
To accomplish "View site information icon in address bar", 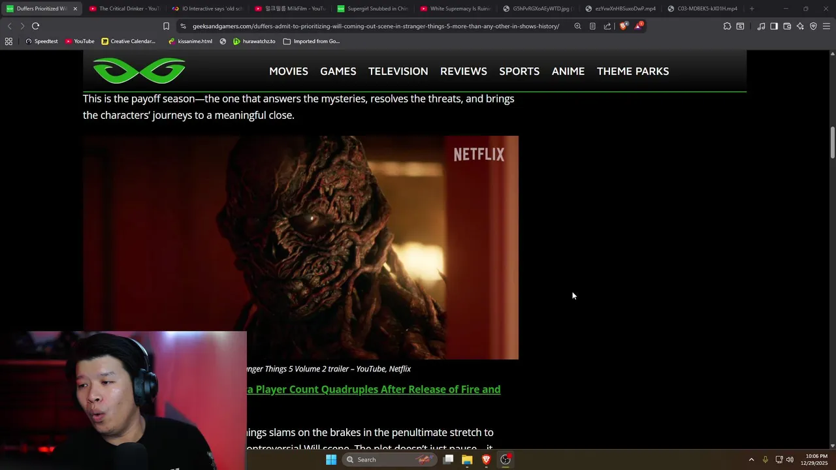I will [x=184, y=26].
